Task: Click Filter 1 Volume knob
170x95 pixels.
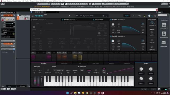Action: (x=143, y=24)
